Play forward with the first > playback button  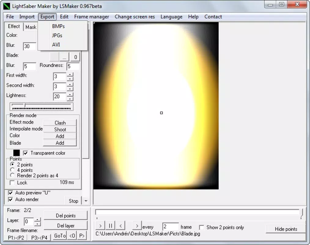tap(100, 226)
